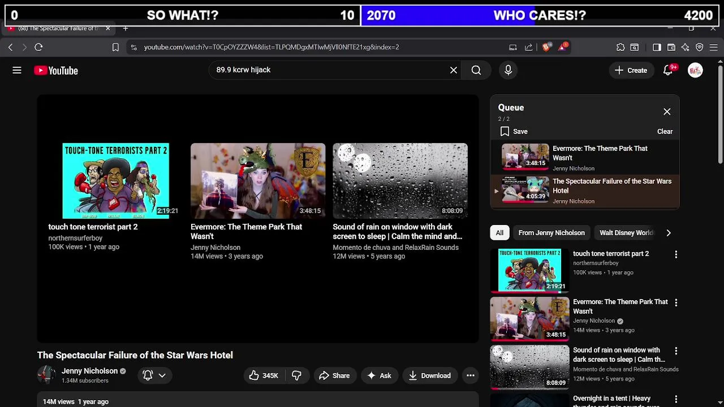The width and height of the screenshot is (724, 407).
Task: Close the Spectacular Failure browser tab
Action: pos(107,28)
